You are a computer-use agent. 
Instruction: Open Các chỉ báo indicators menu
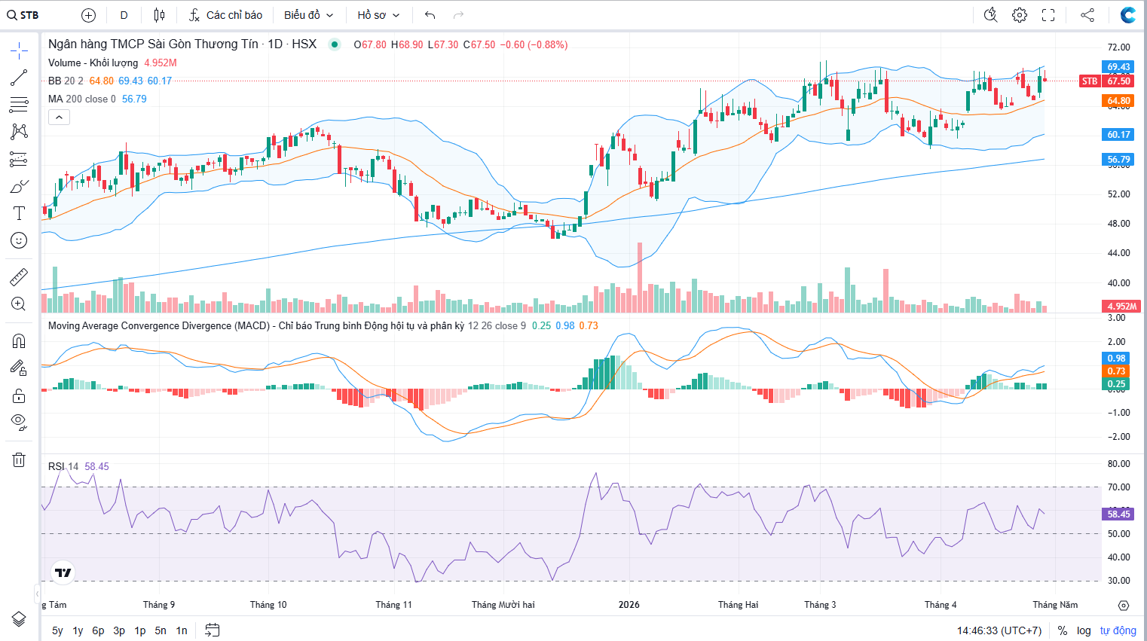point(225,15)
